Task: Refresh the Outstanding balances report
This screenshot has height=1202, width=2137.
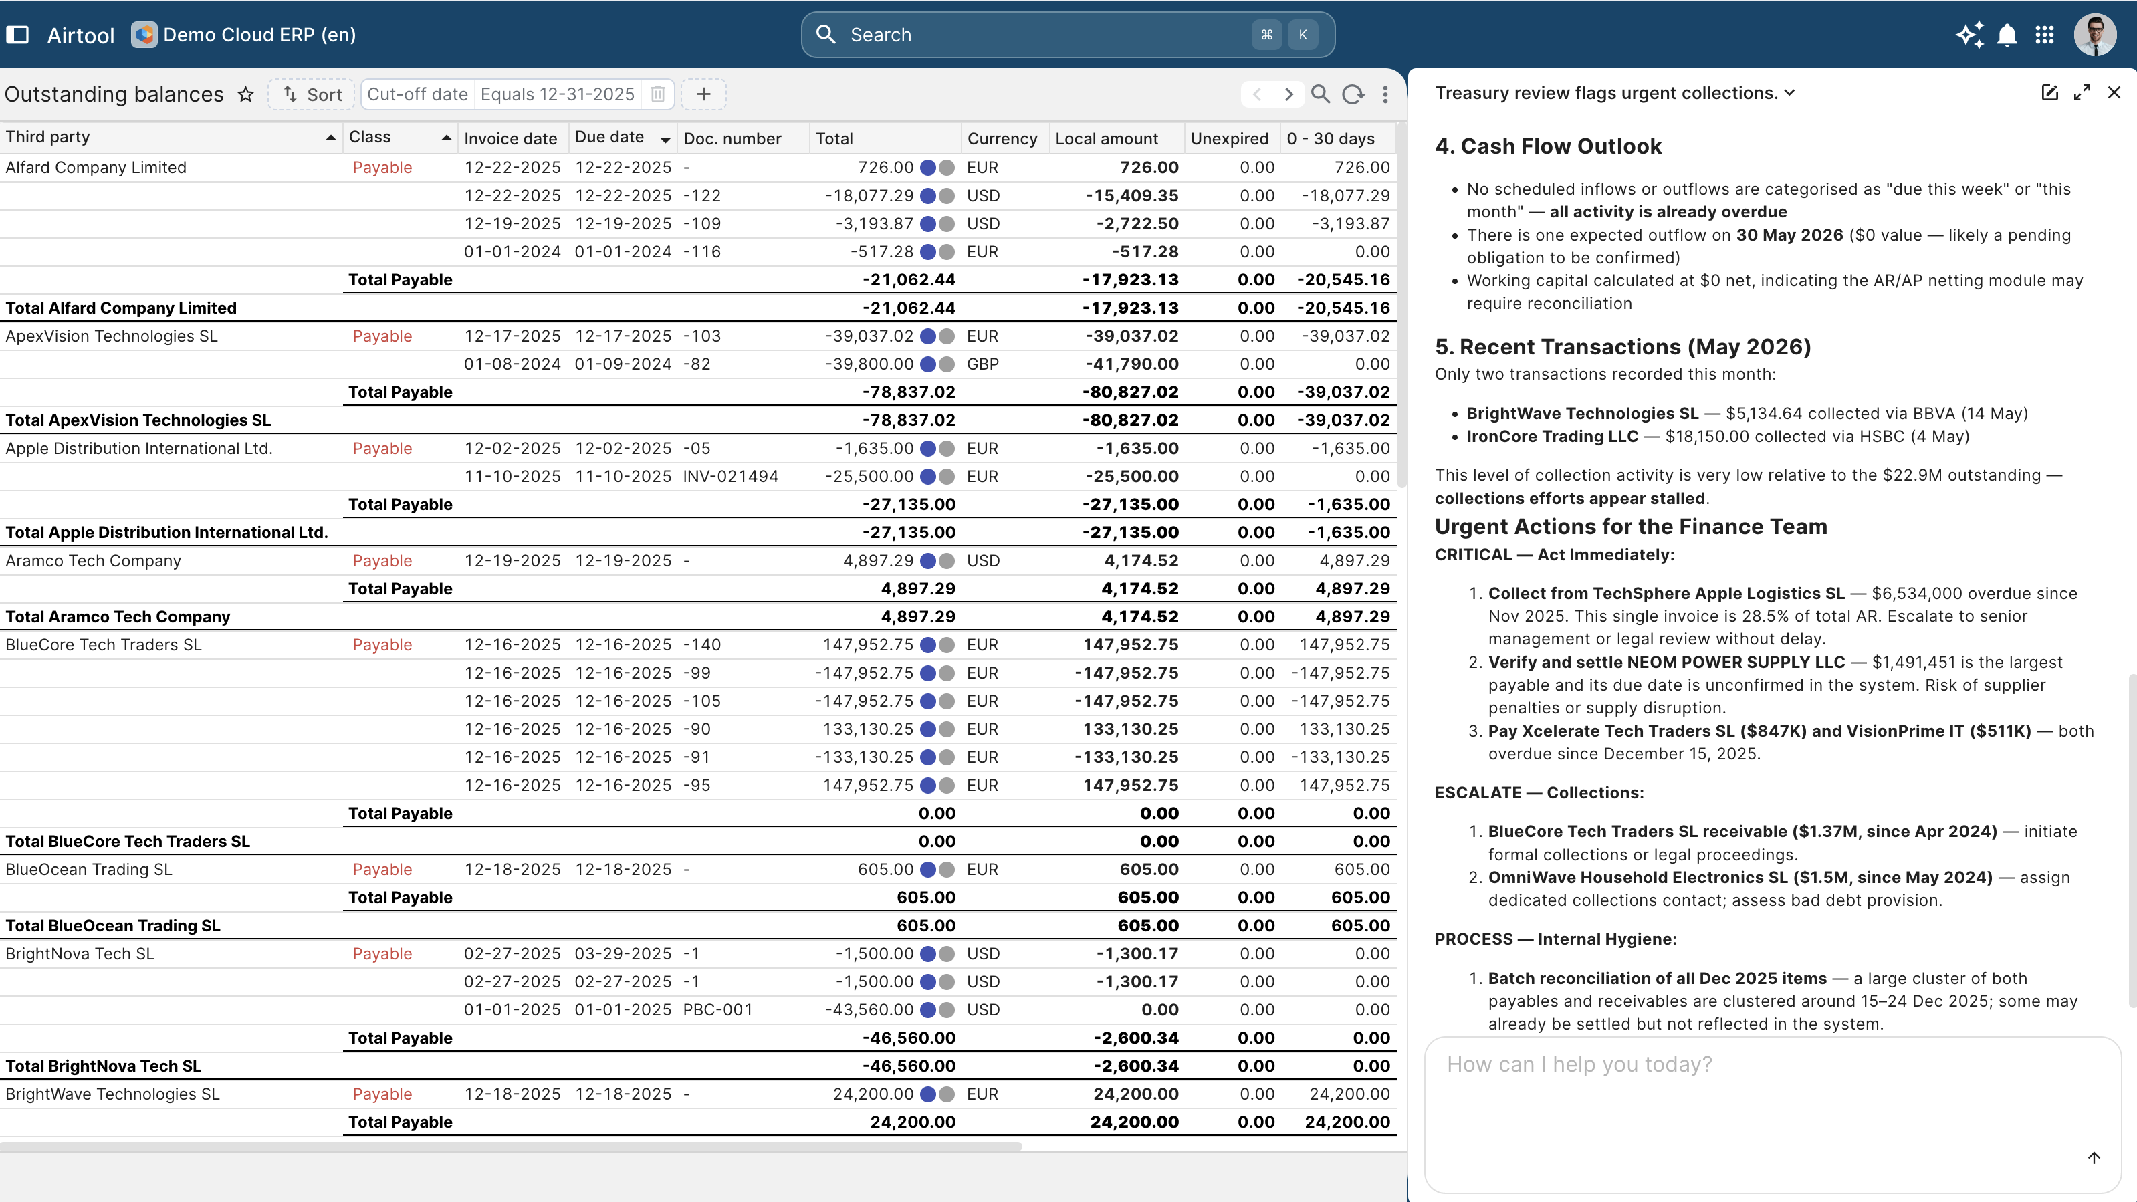Action: pyautogui.click(x=1353, y=94)
